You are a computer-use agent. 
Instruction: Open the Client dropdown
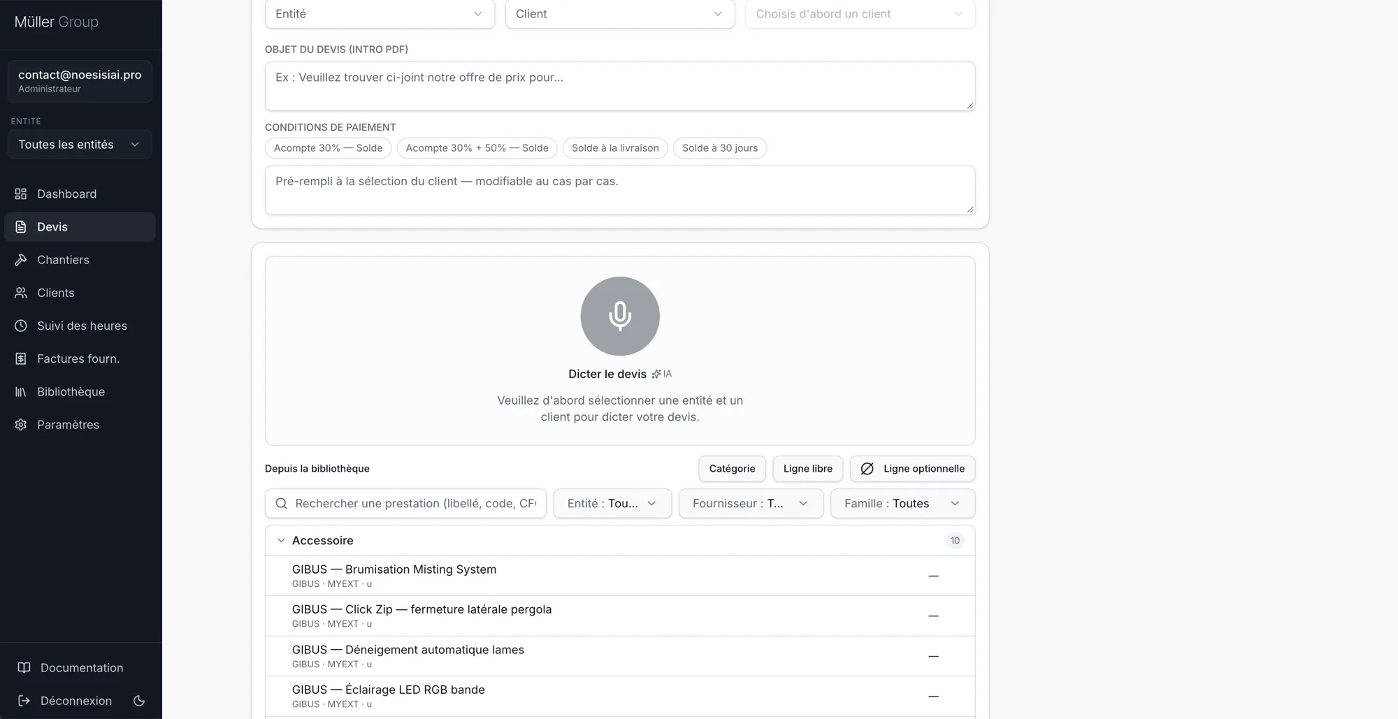tap(620, 14)
